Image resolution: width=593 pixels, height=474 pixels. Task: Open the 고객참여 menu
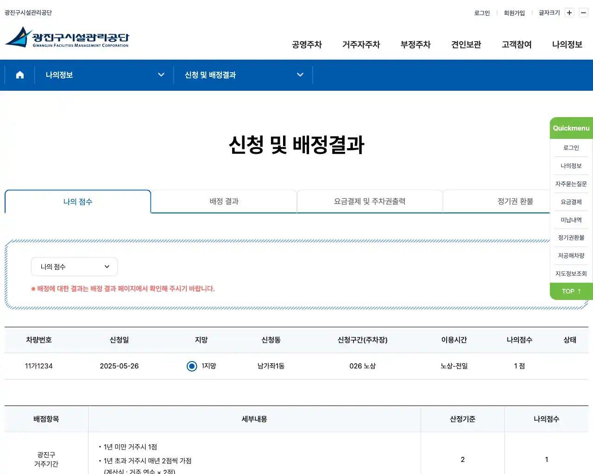click(516, 44)
